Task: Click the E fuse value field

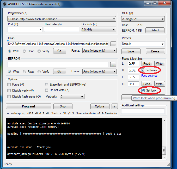Action: coord(133,77)
